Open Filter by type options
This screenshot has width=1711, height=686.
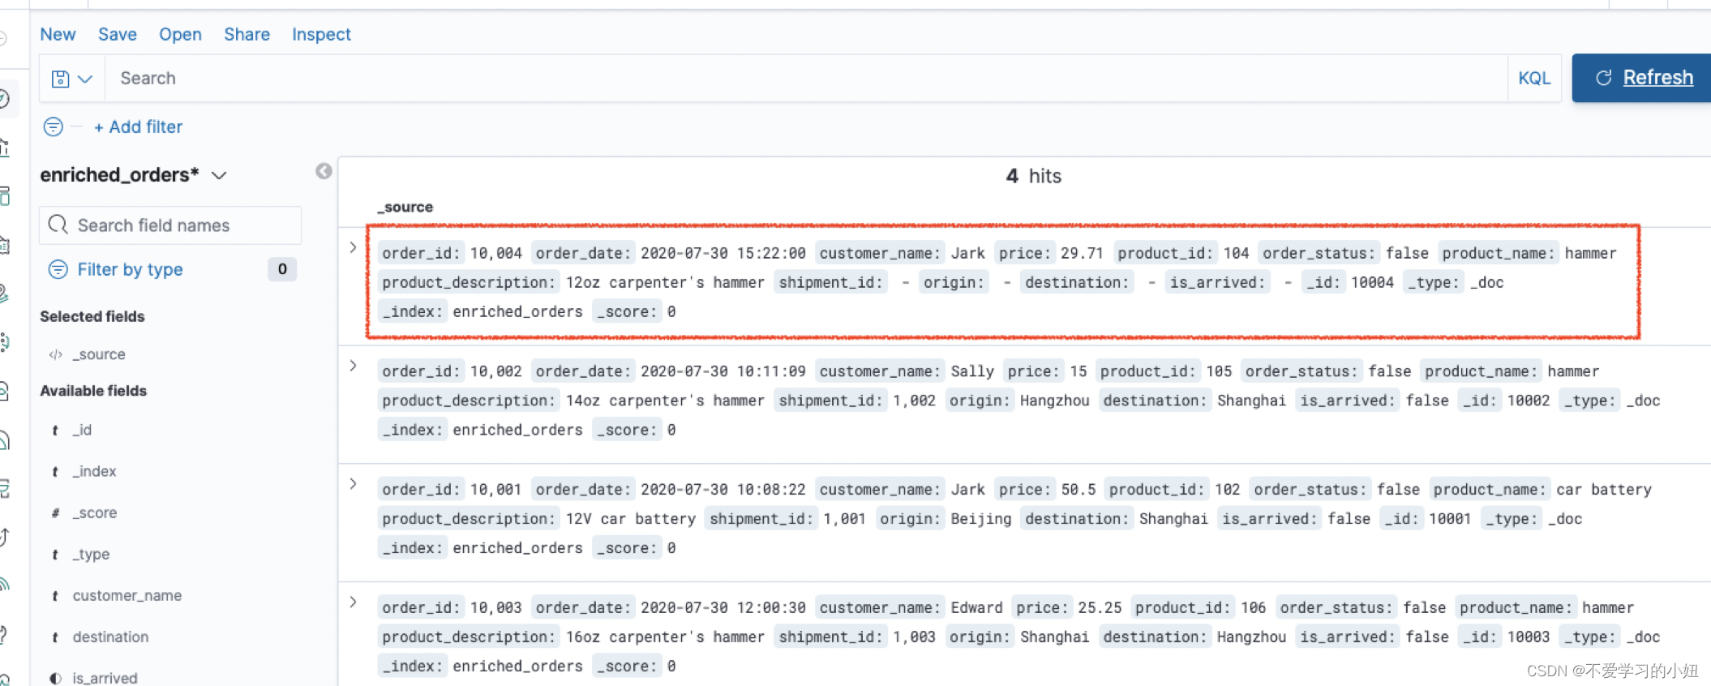(130, 269)
